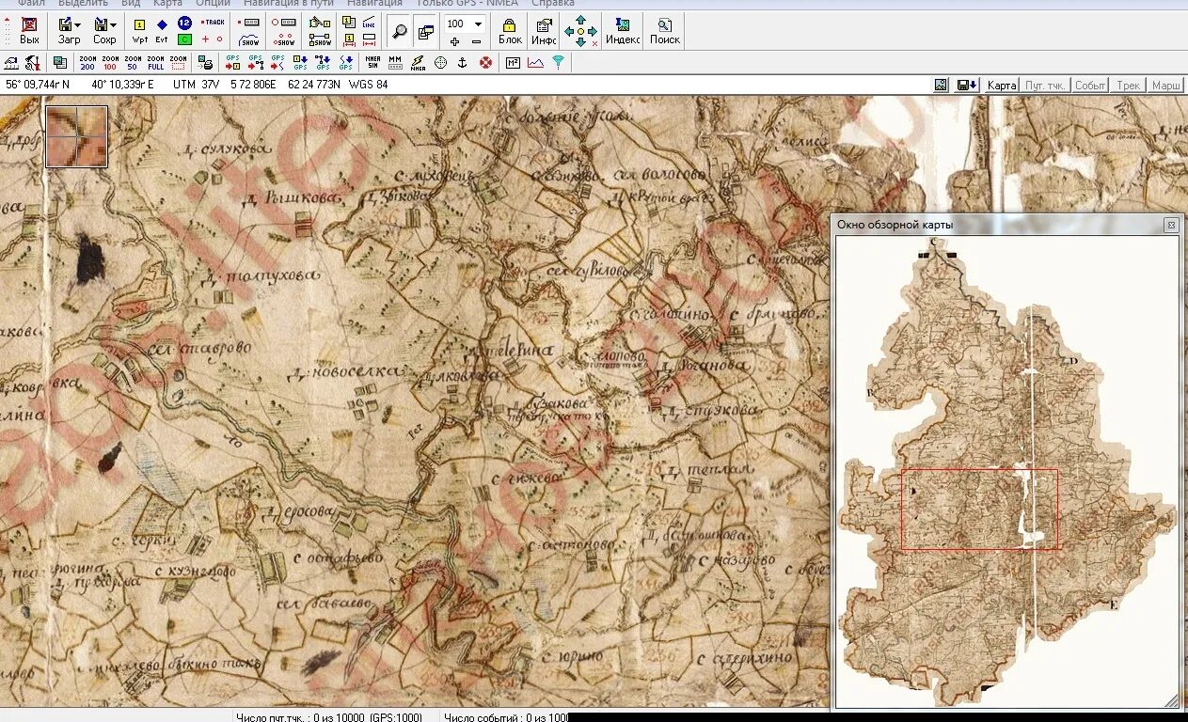Select the Evt event placement tool
The height and width of the screenshot is (722, 1188).
162,31
